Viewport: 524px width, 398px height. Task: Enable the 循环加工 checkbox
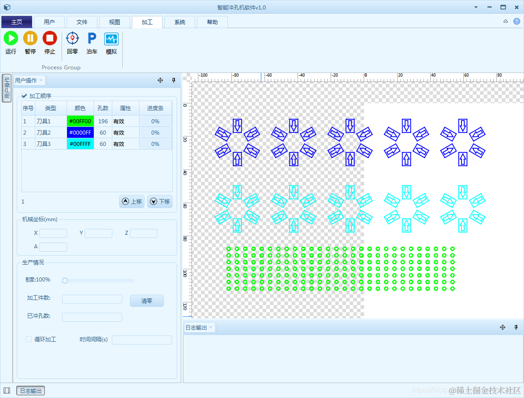(29, 340)
